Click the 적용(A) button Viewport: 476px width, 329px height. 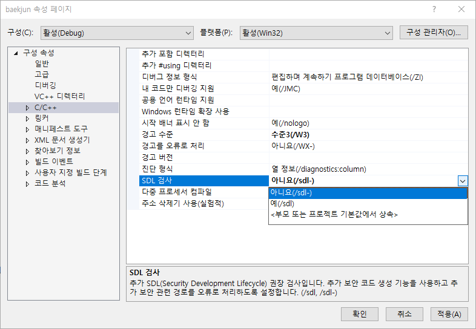(449, 314)
